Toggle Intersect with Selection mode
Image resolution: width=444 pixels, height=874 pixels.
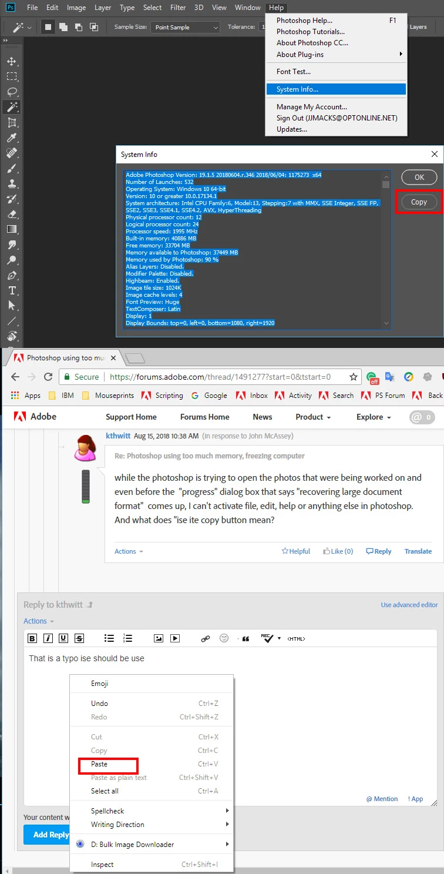point(93,27)
